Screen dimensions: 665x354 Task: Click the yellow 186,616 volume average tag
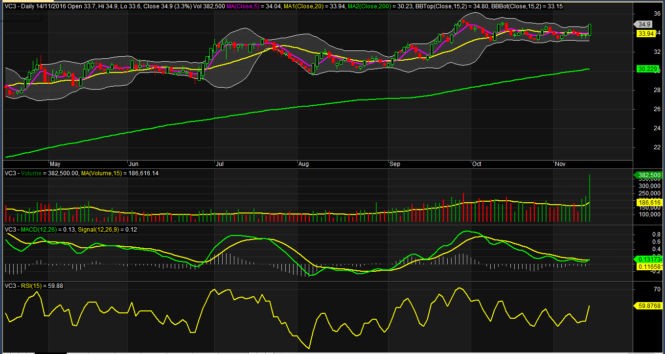(649, 202)
